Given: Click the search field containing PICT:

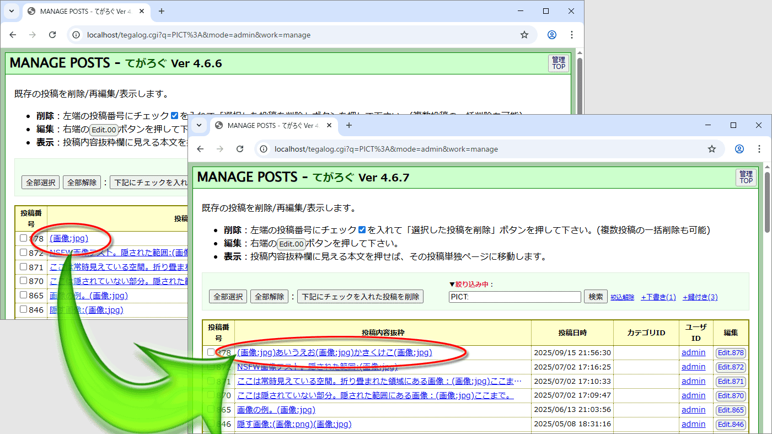Looking at the screenshot, I should (x=514, y=297).
